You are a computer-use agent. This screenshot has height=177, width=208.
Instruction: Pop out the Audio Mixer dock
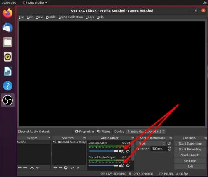click(x=133, y=138)
